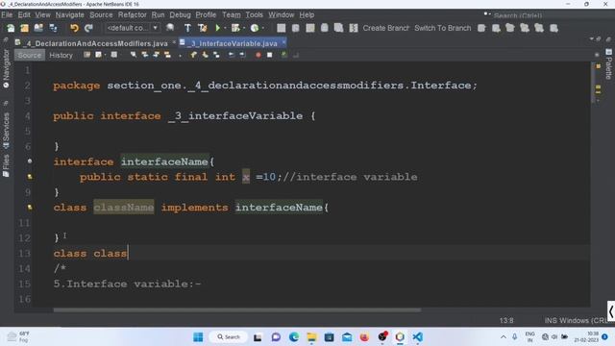
Task: Open the Team menu
Action: click(231, 15)
